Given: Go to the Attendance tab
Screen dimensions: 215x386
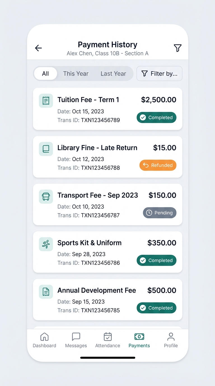Looking at the screenshot, I should (x=107, y=340).
